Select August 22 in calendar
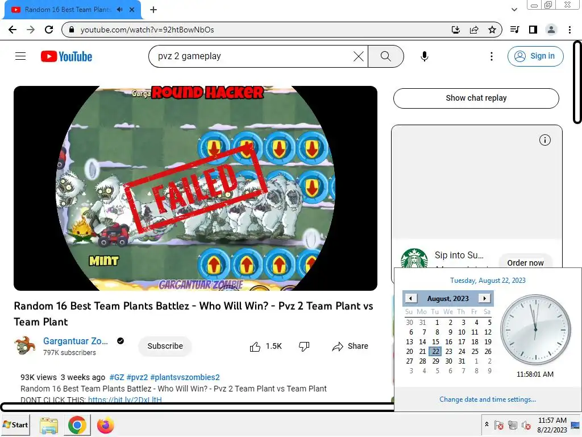The image size is (582, 437). point(436,351)
